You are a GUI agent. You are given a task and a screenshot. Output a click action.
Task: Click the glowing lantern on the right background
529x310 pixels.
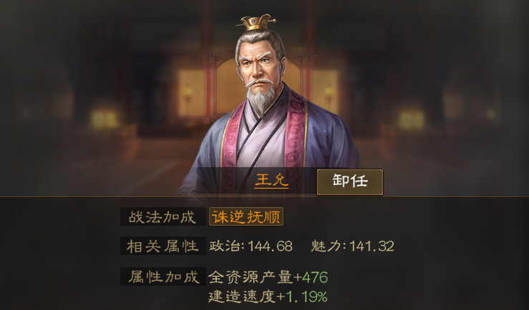pyautogui.click(x=411, y=119)
